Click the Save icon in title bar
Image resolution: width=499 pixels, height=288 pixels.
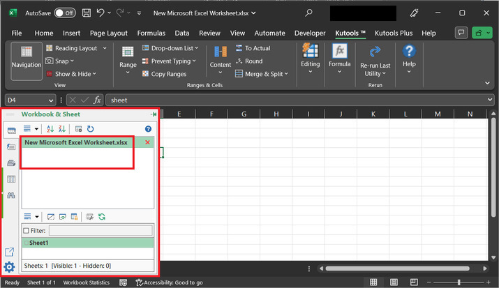[86, 13]
